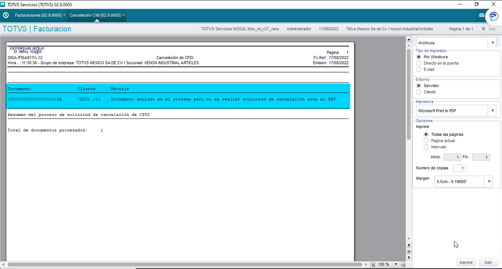
Task: Close the Facturaciones tab with its X
Action: [x=64, y=15]
